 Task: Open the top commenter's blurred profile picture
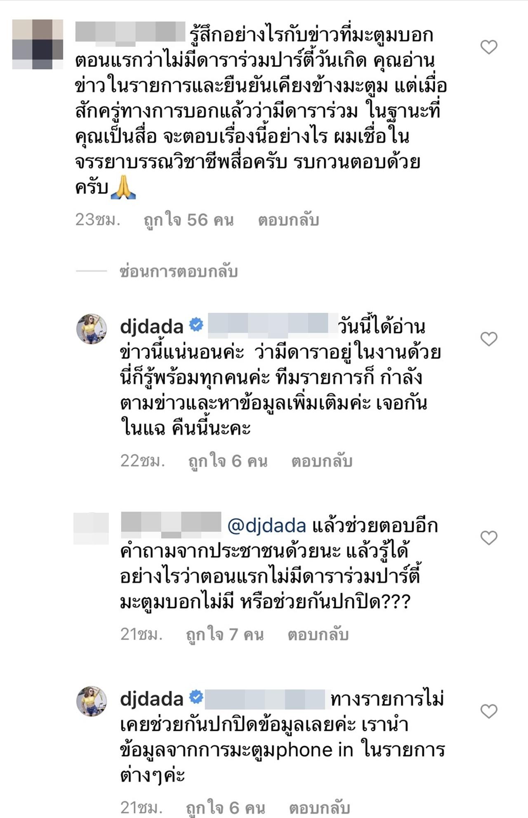pos(38,44)
